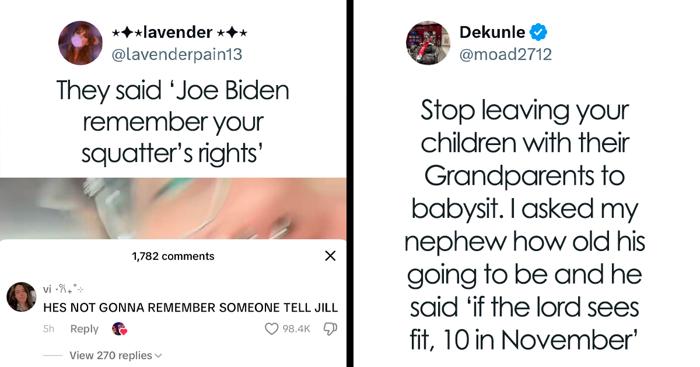This screenshot has width=700, height=367.
Task: Click the small avatar with heart beside Reply
Action: [119, 329]
